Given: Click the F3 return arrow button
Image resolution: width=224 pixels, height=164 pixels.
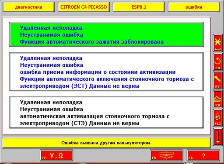Looking at the screenshot, I should coord(218,62).
